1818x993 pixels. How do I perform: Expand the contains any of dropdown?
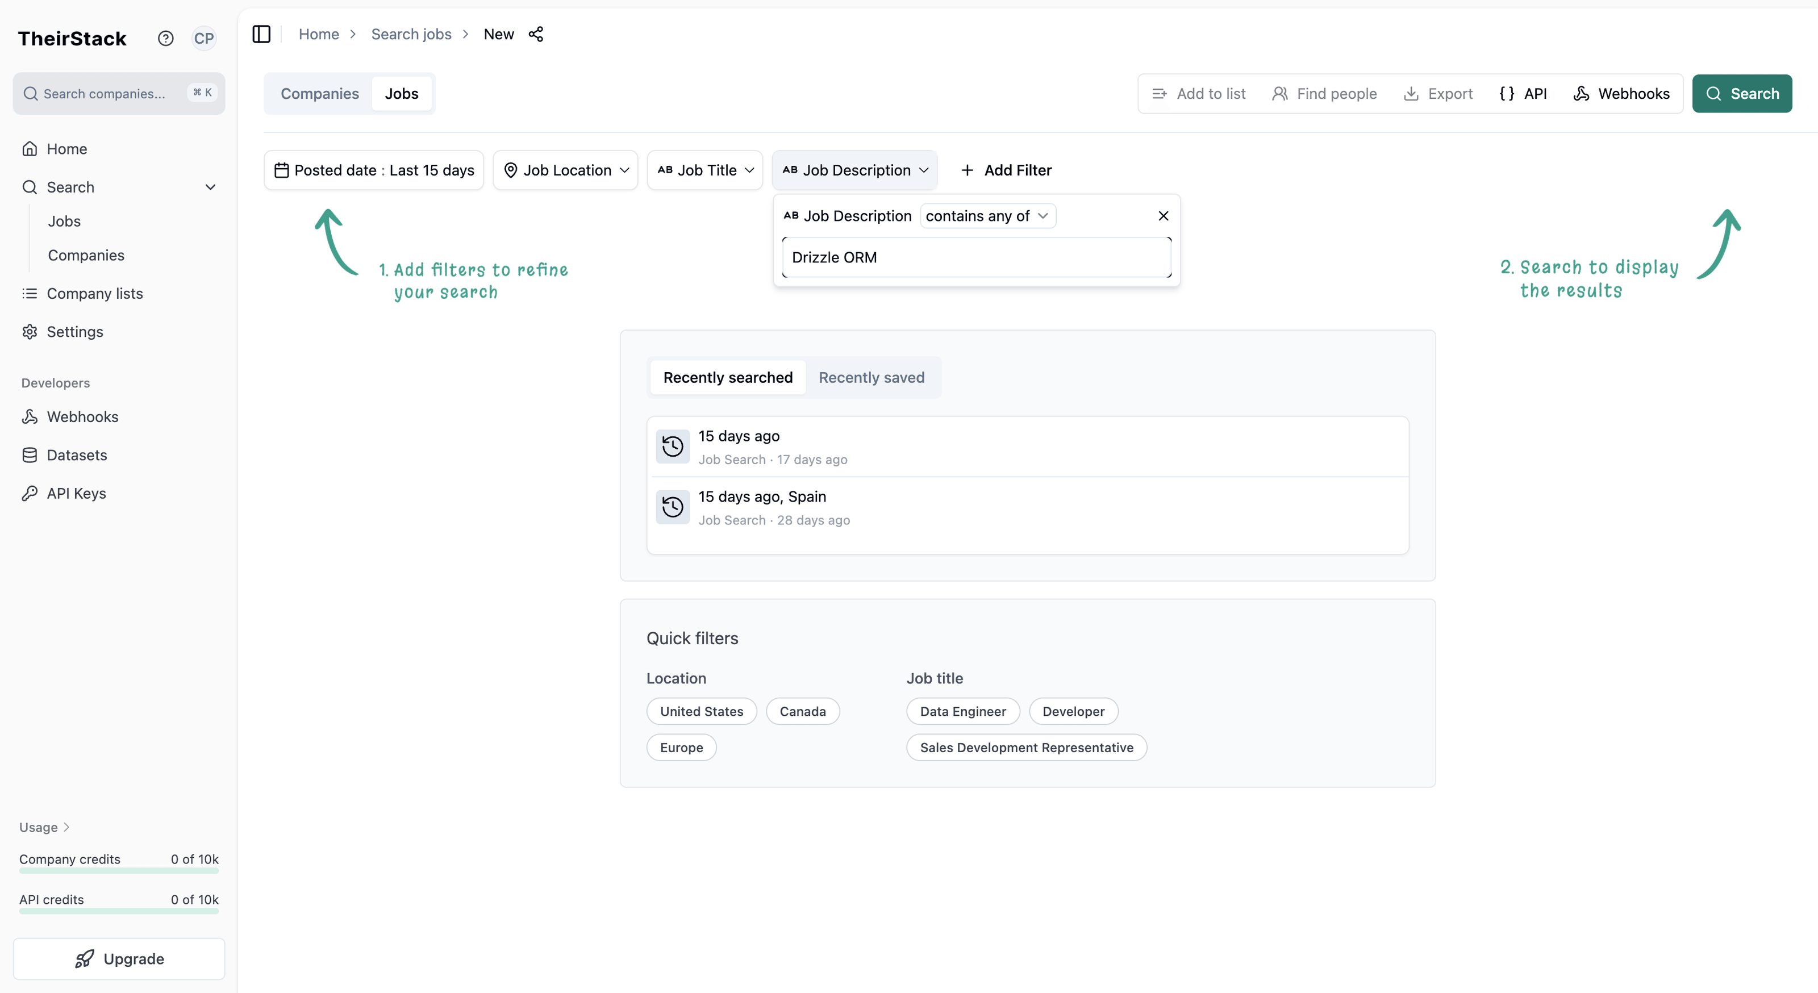click(x=987, y=215)
